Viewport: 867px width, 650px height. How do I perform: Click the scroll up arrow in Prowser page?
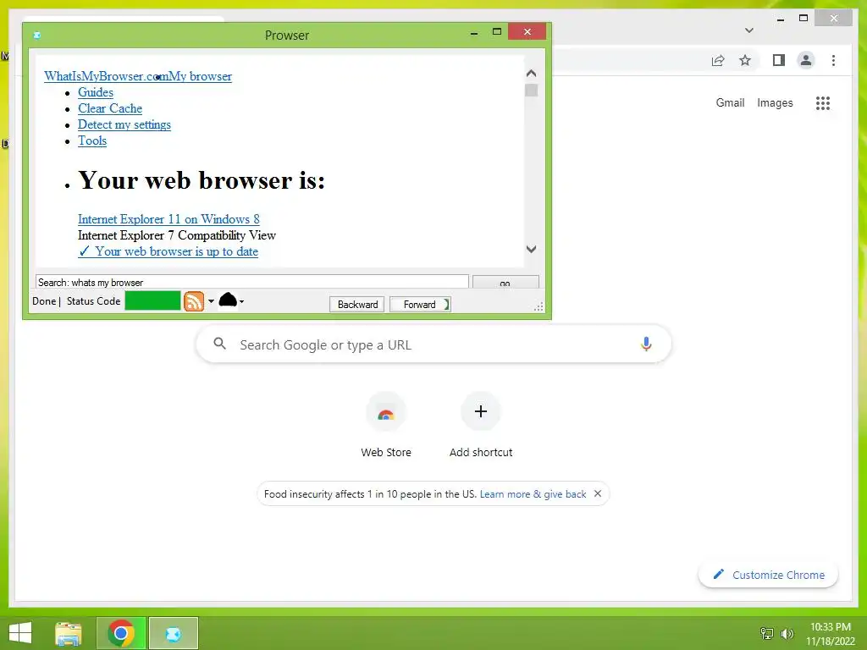532,73
